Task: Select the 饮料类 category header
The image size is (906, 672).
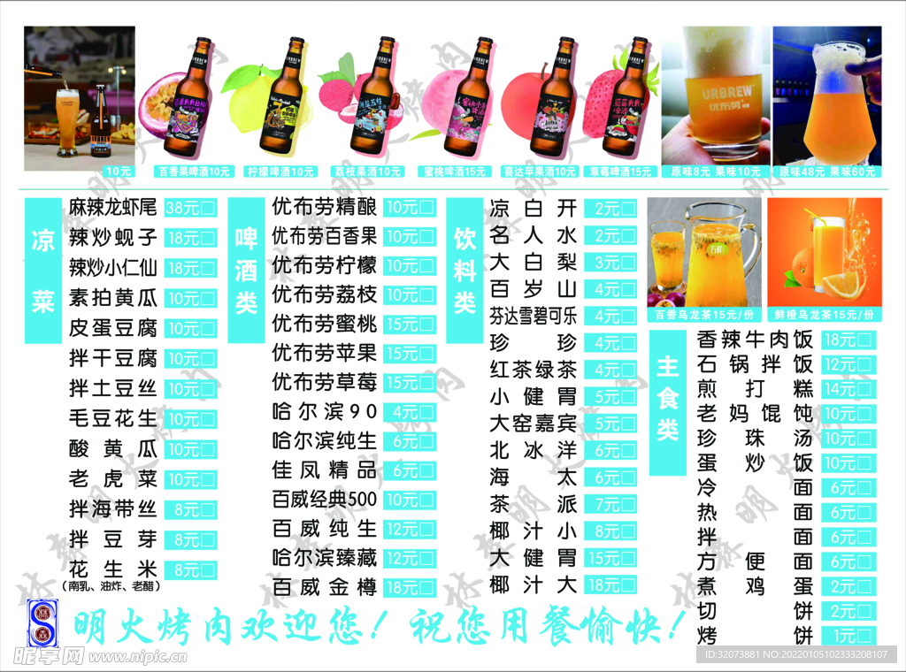Action: pos(465,271)
